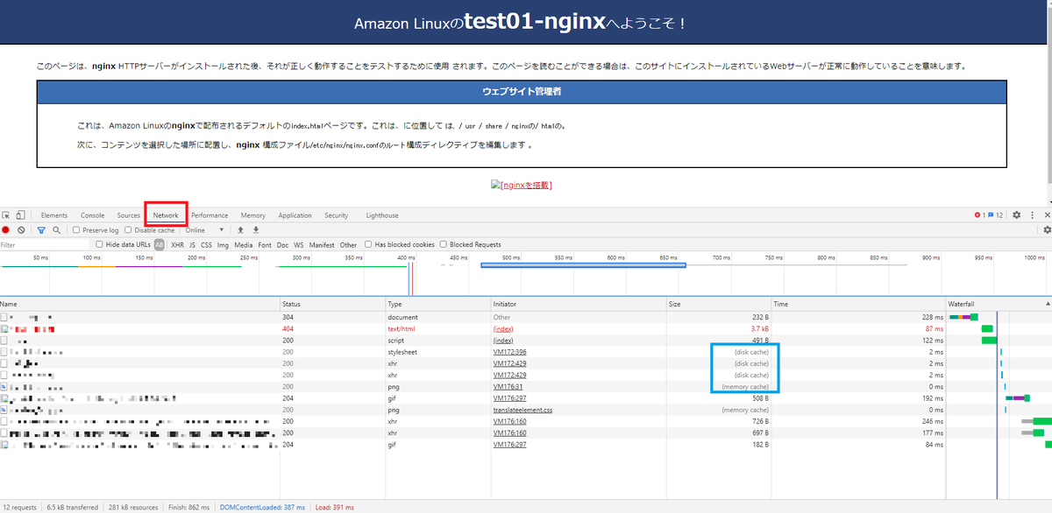The width and height of the screenshot is (1052, 513).
Task: Filter requests by Img
Action: 223,245
